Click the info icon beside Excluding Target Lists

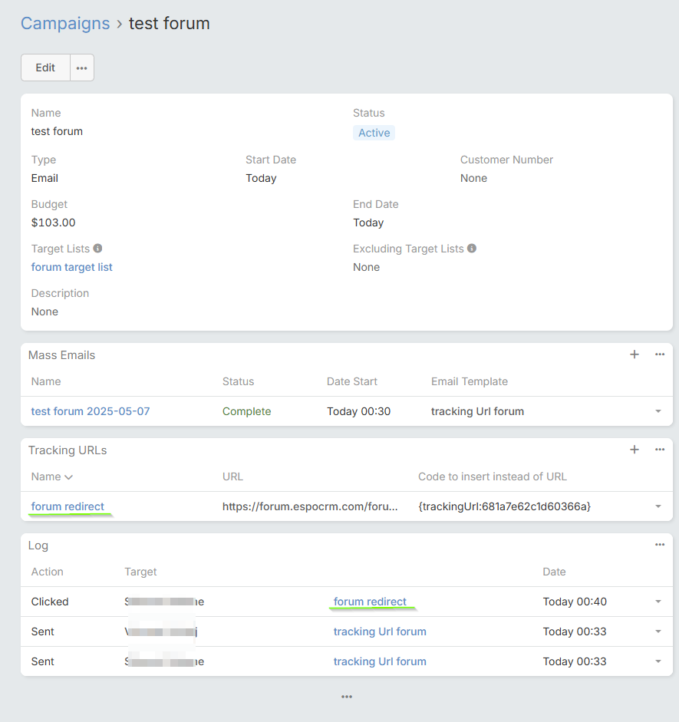coord(472,249)
